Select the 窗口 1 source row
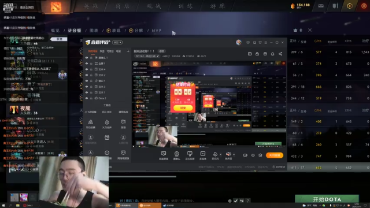The height and width of the screenshot is (208, 370). point(106,81)
